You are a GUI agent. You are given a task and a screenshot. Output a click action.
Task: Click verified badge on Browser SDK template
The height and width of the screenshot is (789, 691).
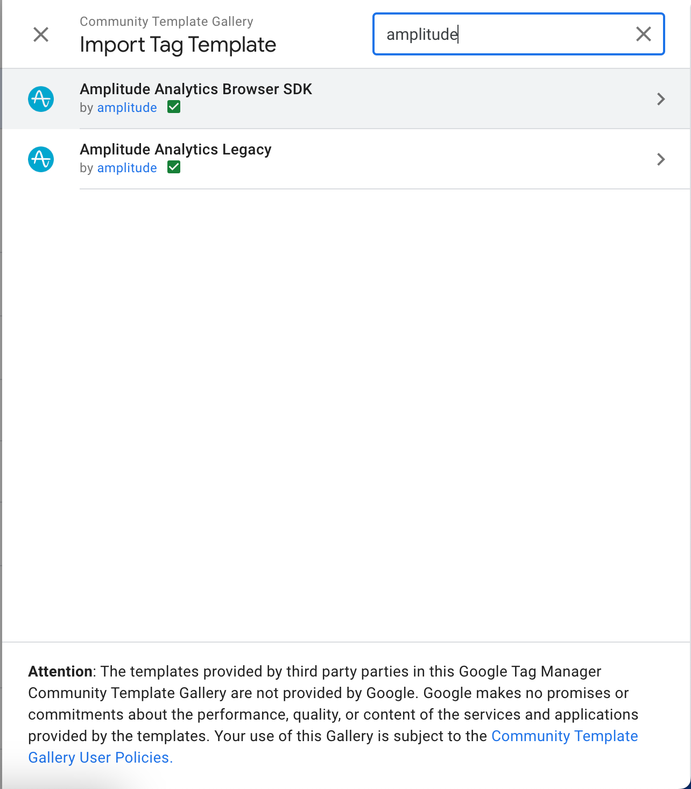pos(174,107)
